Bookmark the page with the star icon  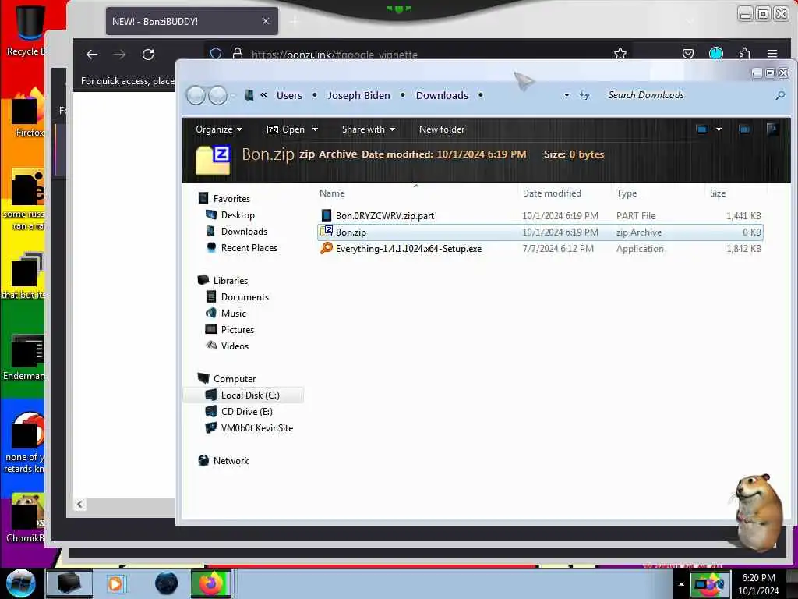tap(620, 54)
